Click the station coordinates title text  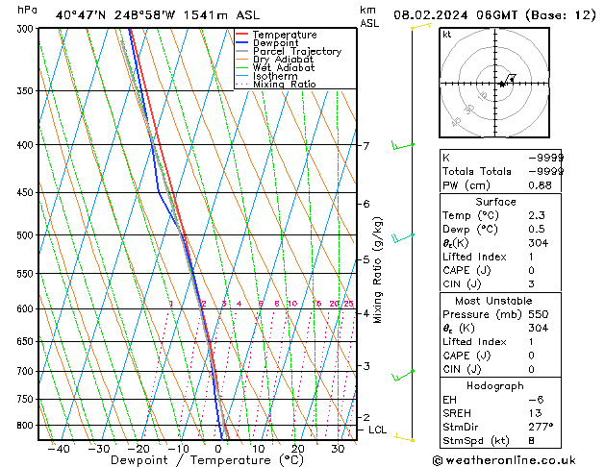click(x=137, y=14)
